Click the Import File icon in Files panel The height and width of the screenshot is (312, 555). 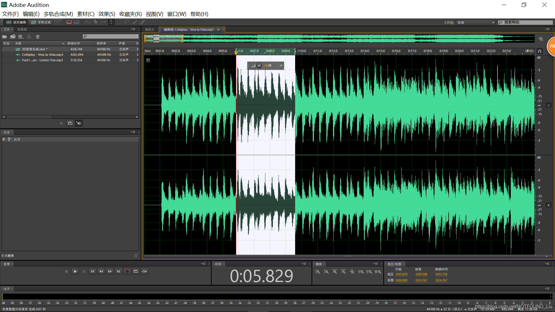click(13, 37)
